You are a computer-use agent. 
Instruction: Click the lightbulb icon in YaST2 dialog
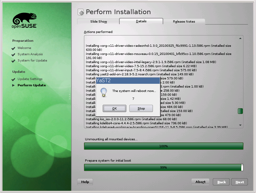pyautogui.click(x=104, y=92)
